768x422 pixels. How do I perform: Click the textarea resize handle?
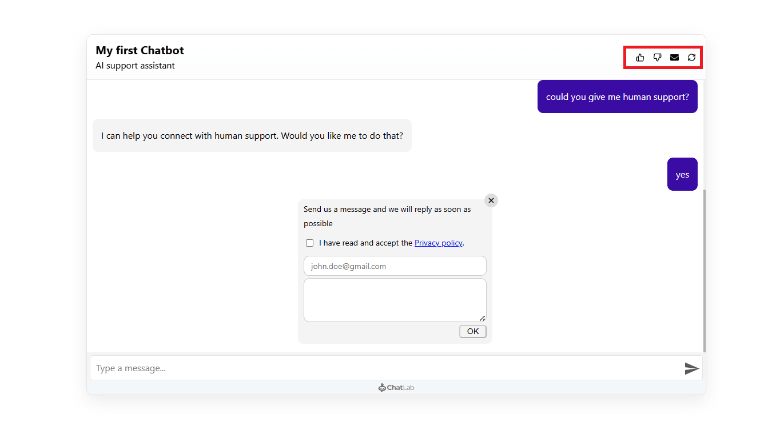point(482,318)
